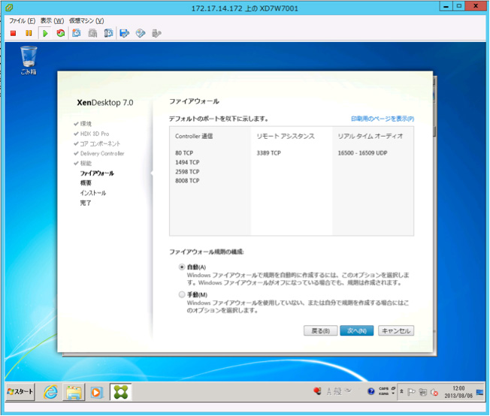Screen dimensions: 490x416
Task: Click the CD/DVD drive connect icon
Action: tap(141, 33)
